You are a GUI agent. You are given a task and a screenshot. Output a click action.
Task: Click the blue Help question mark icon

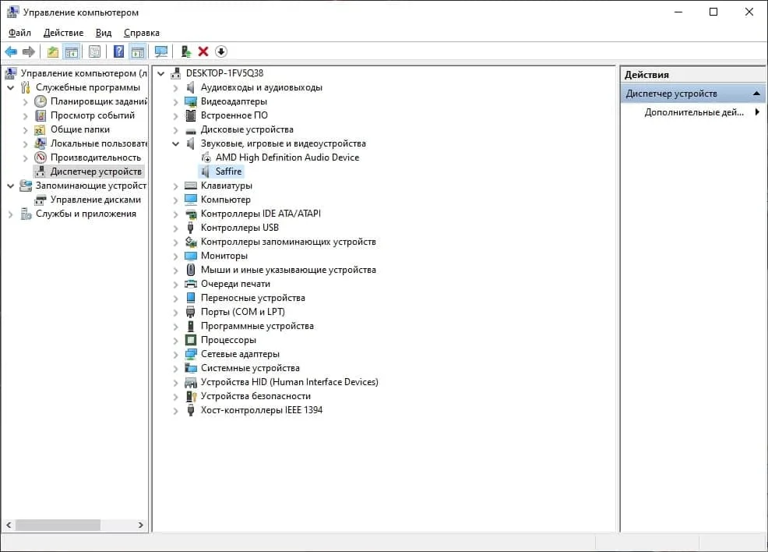coord(118,51)
